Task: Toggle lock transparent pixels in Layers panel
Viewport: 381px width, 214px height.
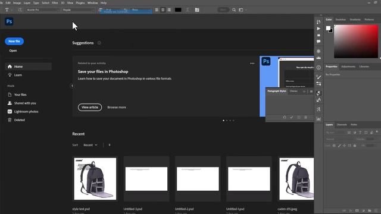Action: pyautogui.click(x=334, y=146)
